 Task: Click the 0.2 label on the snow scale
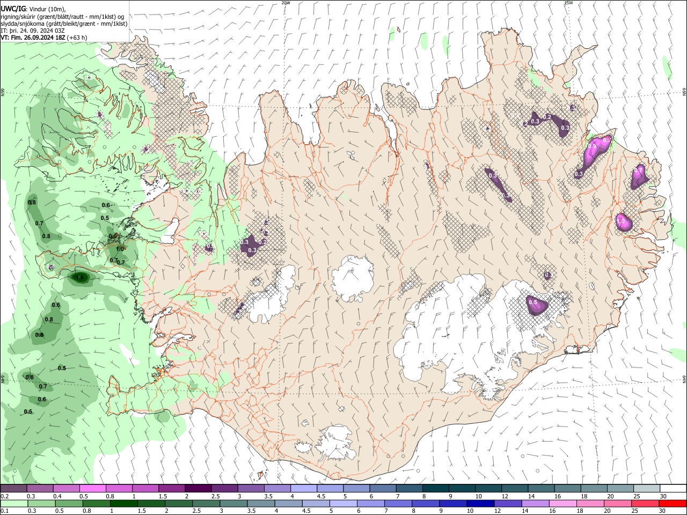point(4,496)
